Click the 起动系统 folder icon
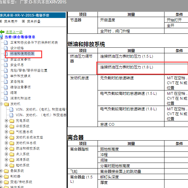This screenshot has width=188, height=188. tap(12, 165)
